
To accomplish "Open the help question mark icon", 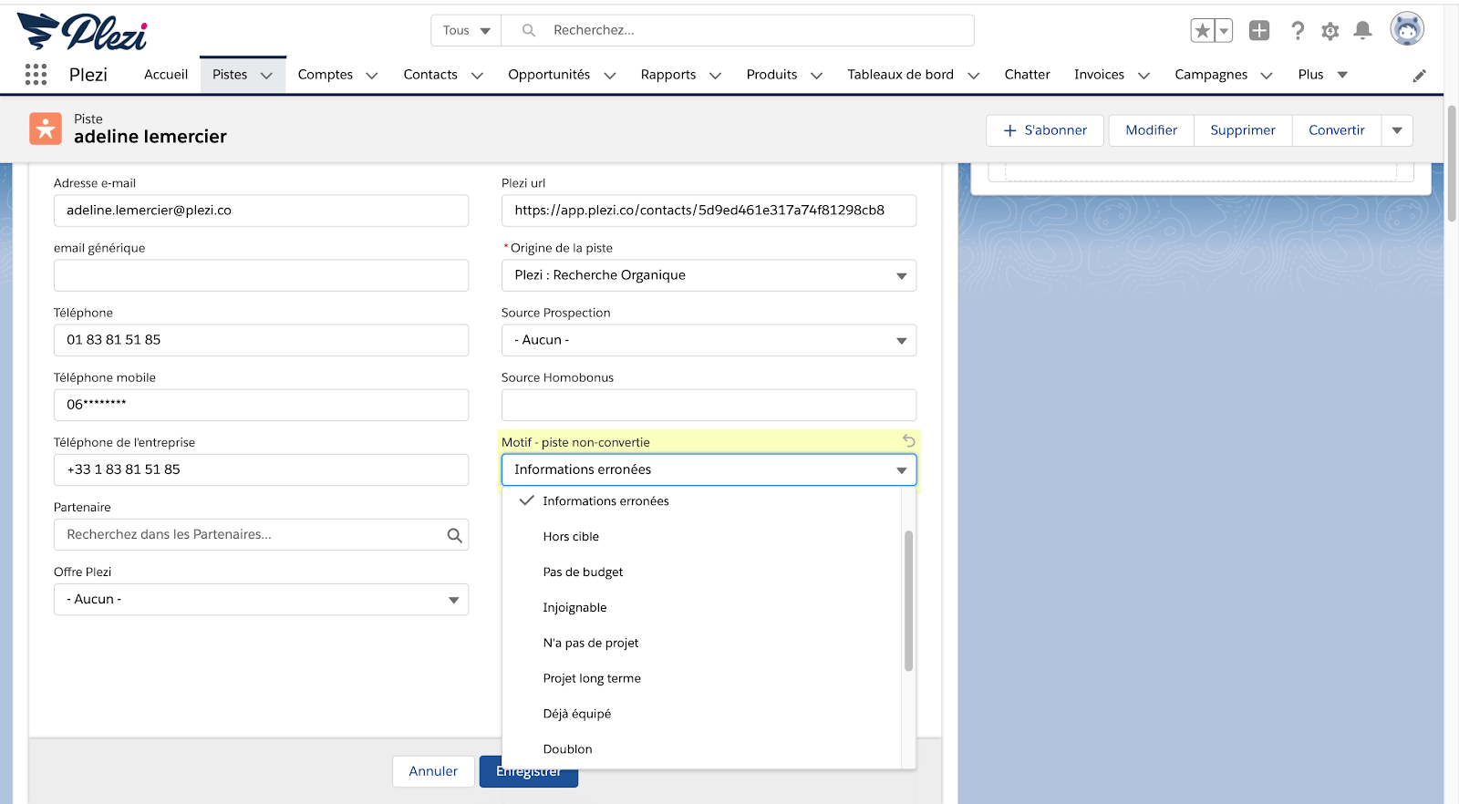I will click(x=1298, y=31).
